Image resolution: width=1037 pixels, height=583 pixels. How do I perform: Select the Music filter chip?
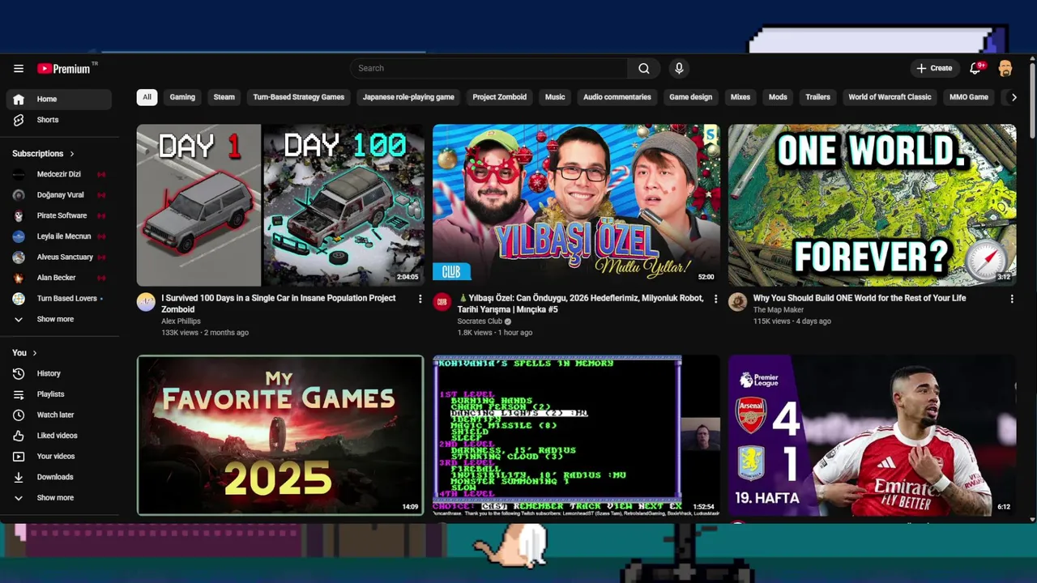pos(555,97)
